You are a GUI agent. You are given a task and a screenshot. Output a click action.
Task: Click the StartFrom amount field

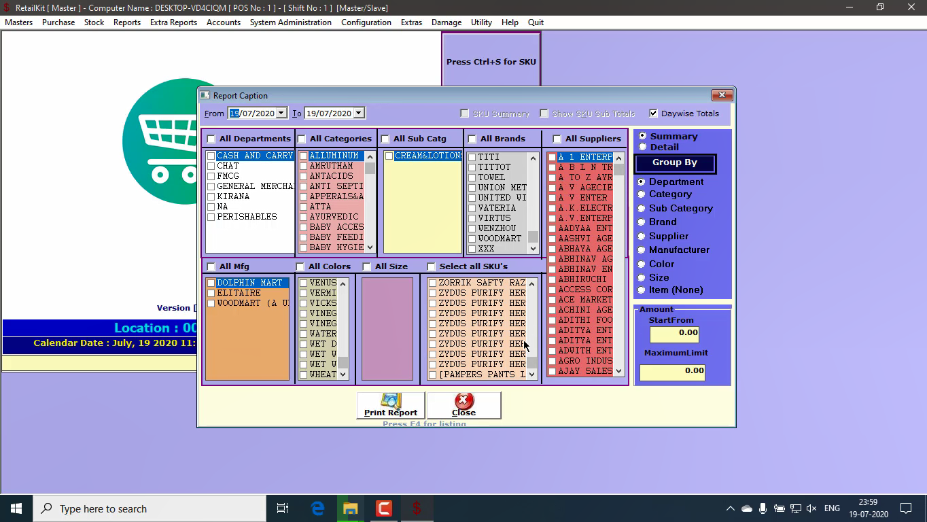point(674,333)
